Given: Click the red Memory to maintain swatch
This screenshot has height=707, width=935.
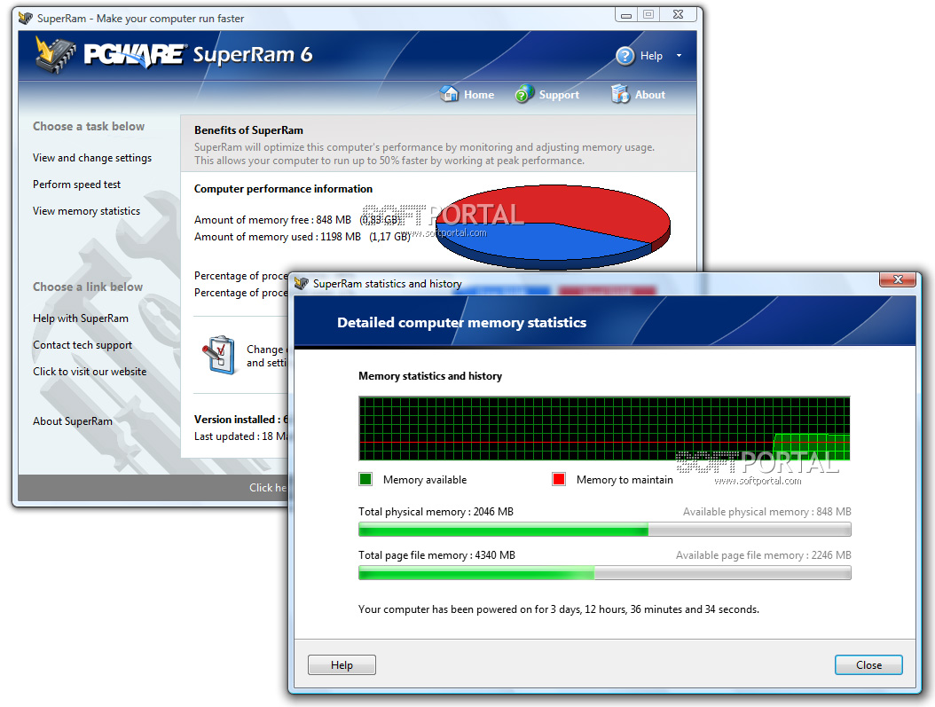Looking at the screenshot, I should [559, 479].
